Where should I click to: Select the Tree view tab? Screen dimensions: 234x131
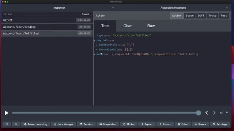click(x=105, y=26)
